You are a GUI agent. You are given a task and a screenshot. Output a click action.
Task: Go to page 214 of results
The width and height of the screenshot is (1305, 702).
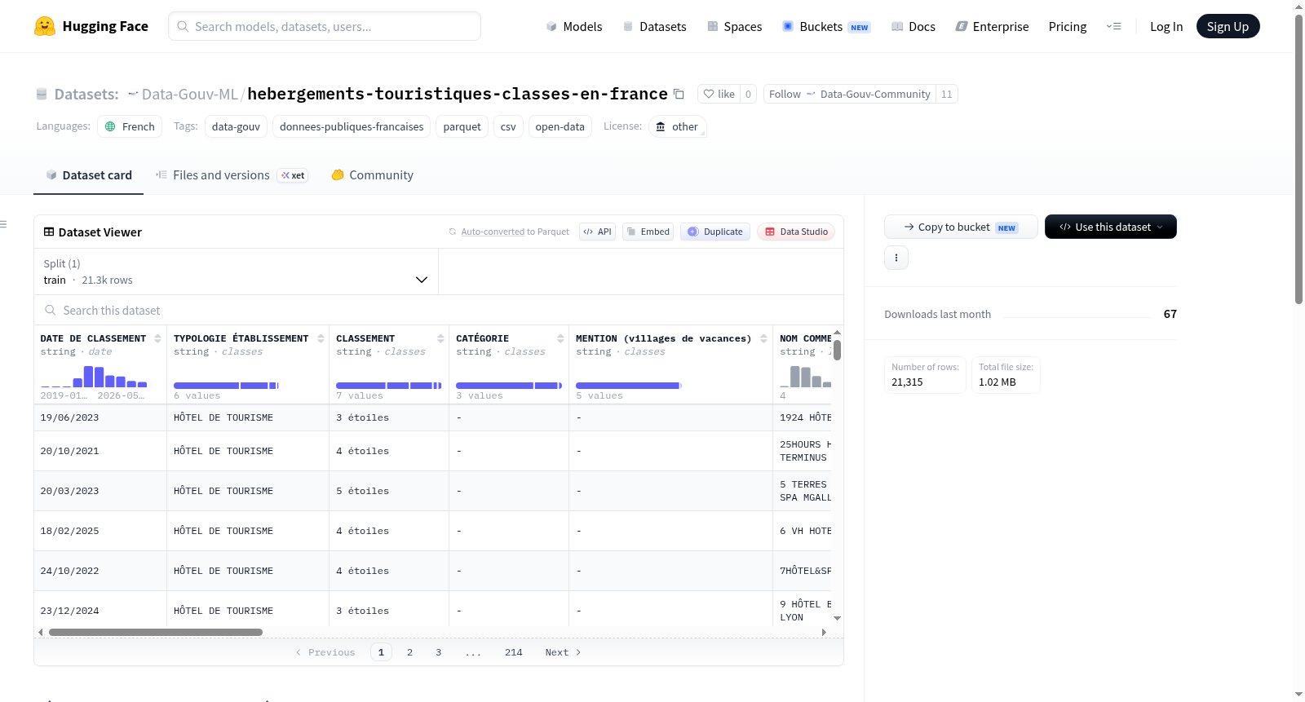tap(513, 652)
